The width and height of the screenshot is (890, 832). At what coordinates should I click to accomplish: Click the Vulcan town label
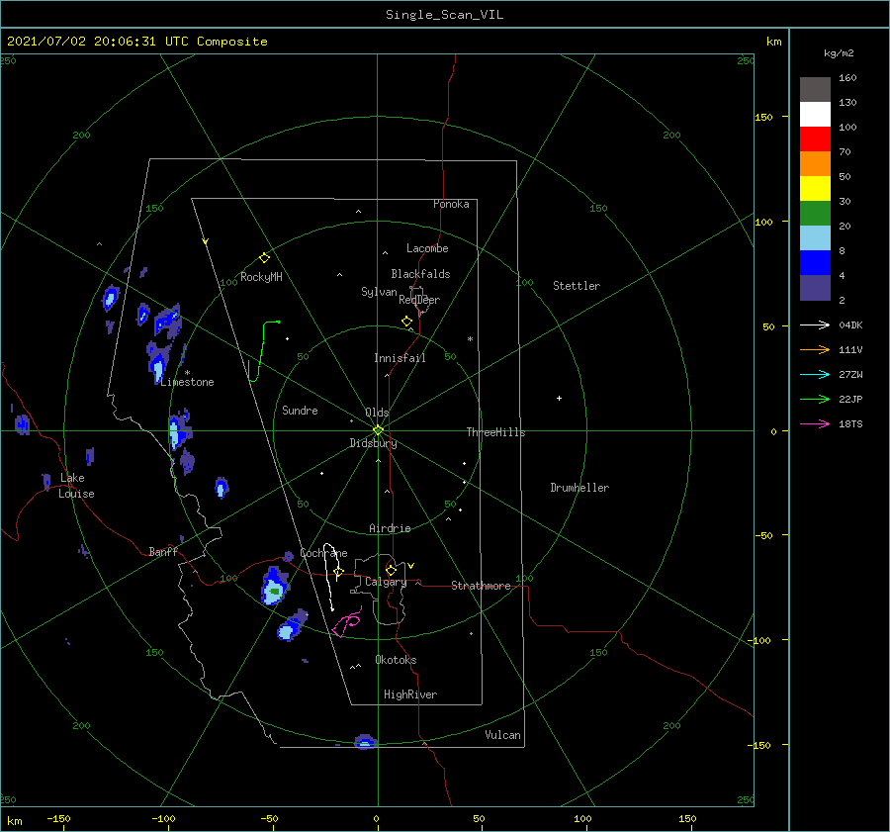502,735
